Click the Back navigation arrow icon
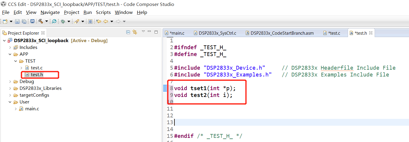This screenshot has height=142, width=409. (105, 21)
